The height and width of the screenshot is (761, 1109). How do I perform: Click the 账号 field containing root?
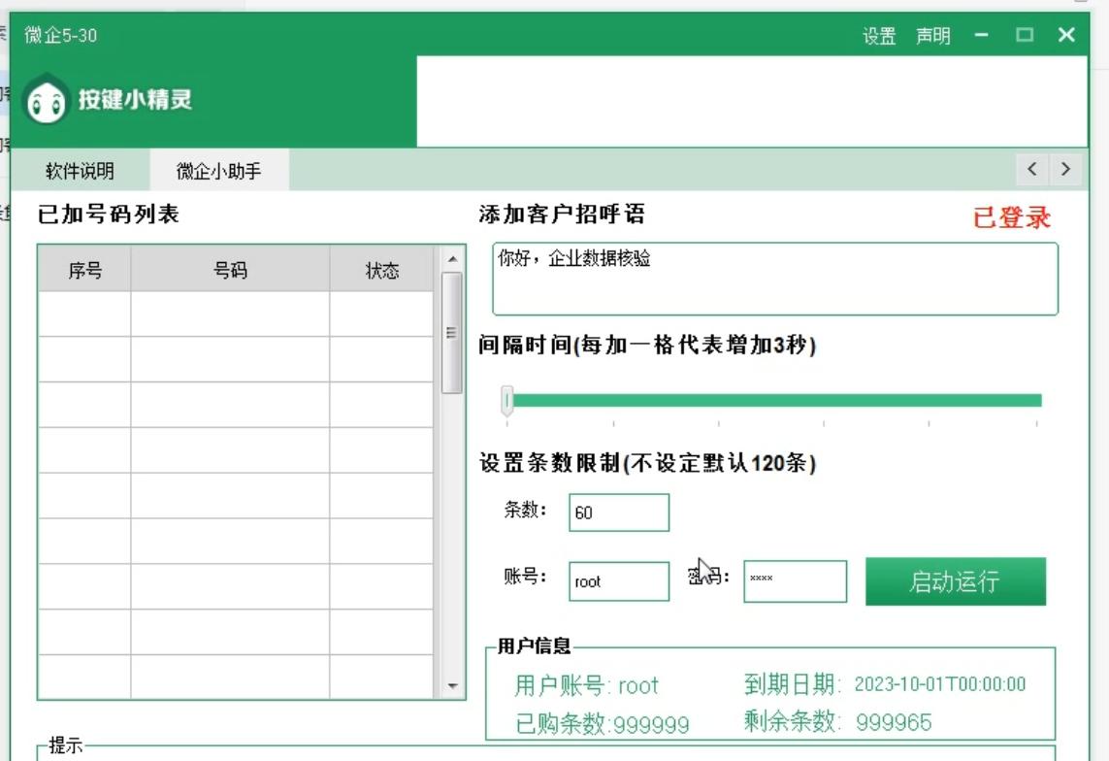[x=619, y=581]
